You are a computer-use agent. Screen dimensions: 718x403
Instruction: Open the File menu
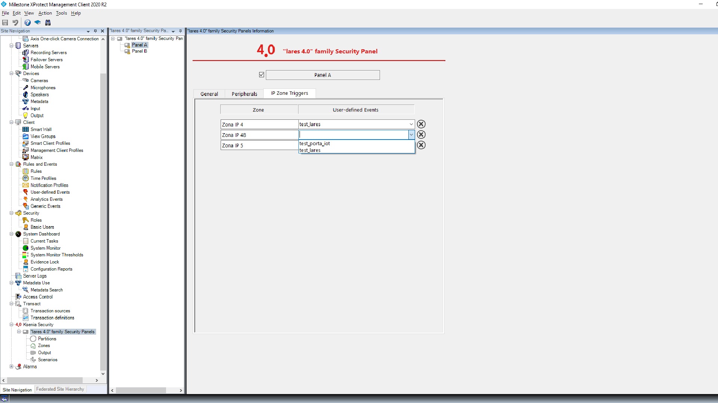(x=5, y=13)
